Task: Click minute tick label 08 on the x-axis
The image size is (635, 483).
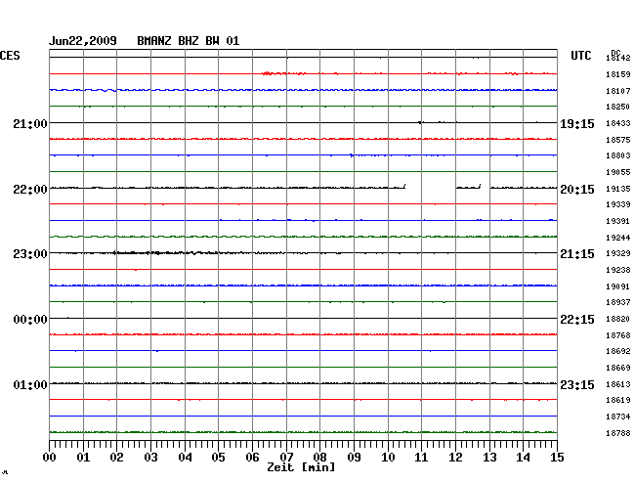Action: (x=319, y=458)
